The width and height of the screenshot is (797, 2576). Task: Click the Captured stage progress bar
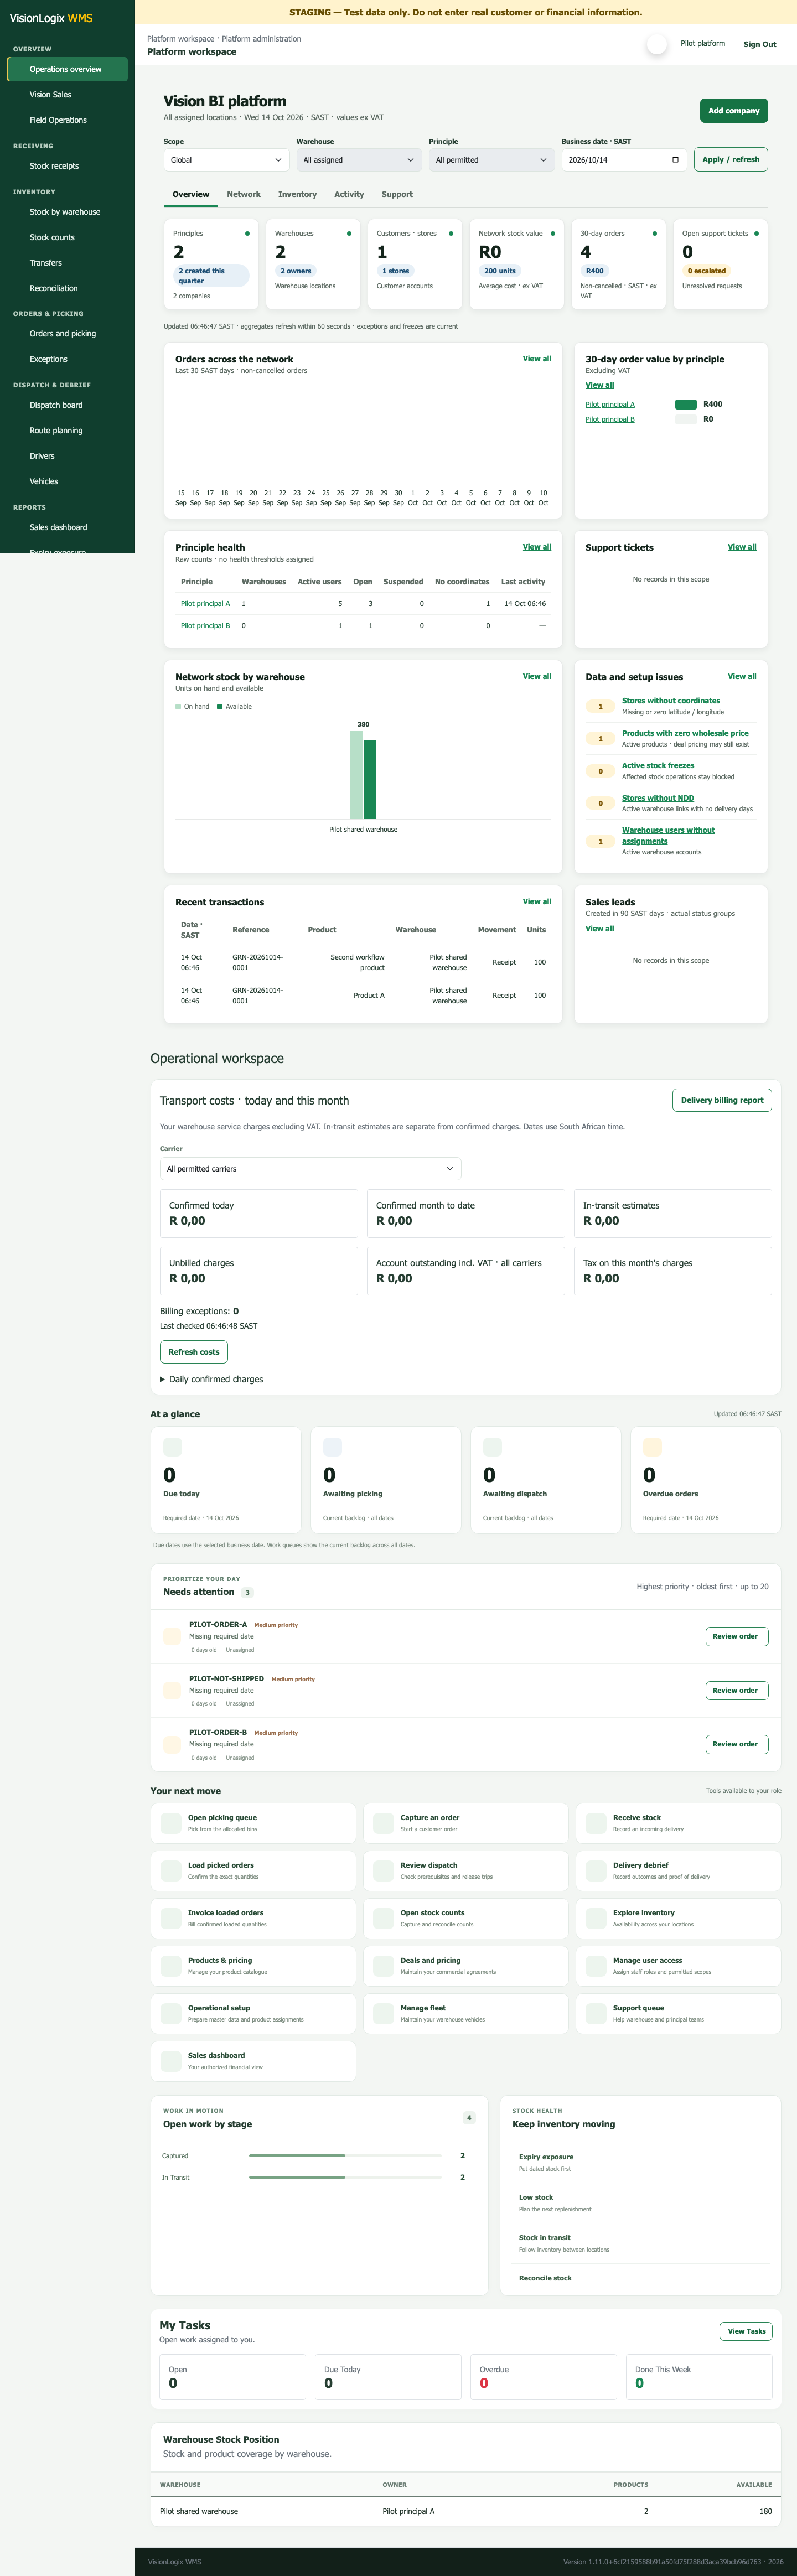[x=345, y=2156]
